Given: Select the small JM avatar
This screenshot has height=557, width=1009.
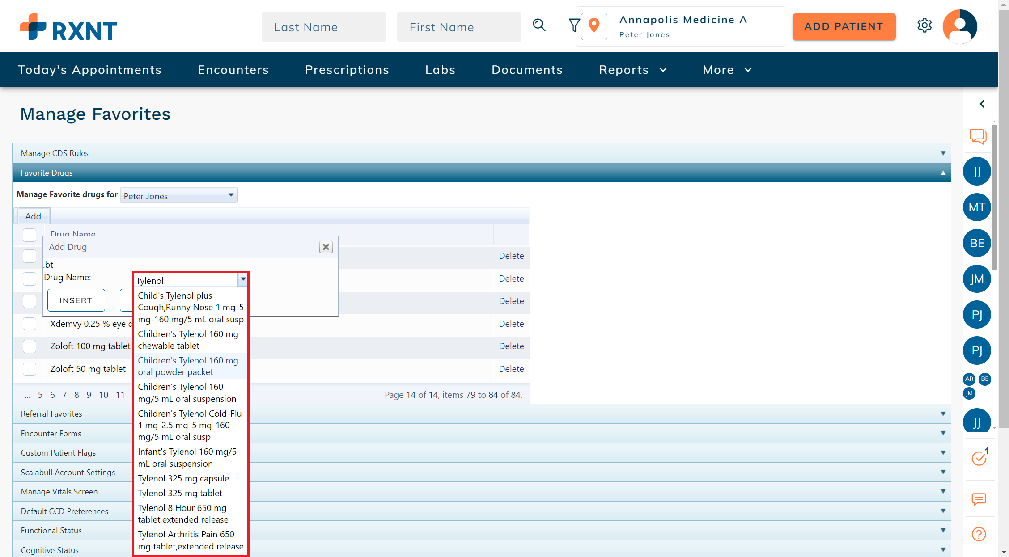Looking at the screenshot, I should pyautogui.click(x=969, y=393).
